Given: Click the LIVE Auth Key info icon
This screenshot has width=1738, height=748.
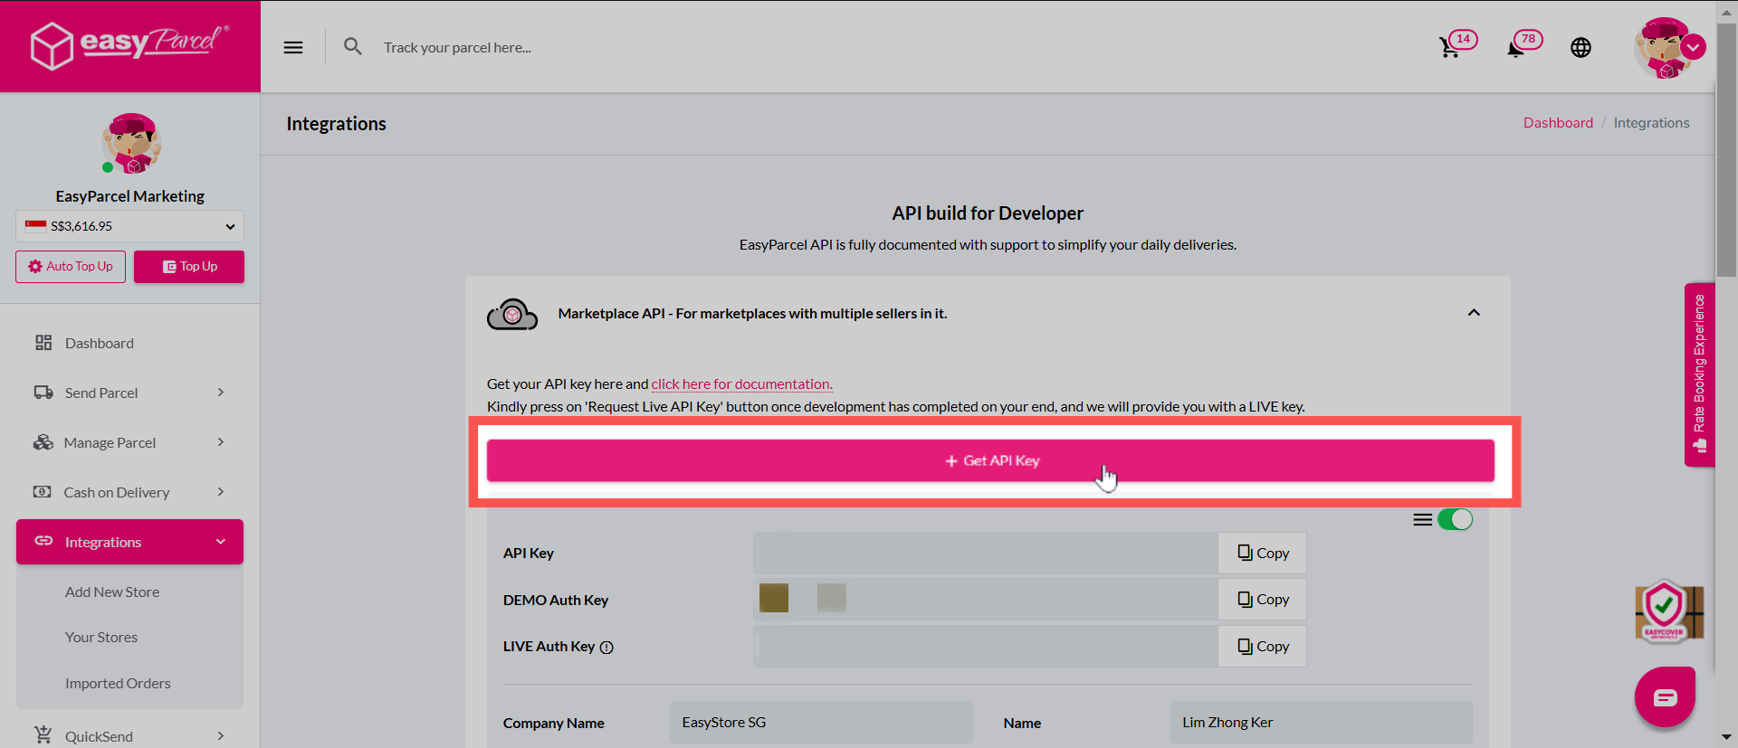Looking at the screenshot, I should click(x=606, y=648).
